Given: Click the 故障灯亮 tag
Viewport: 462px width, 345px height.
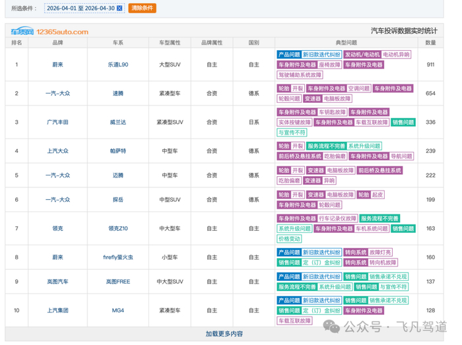Looking at the screenshot, I should (x=380, y=253).
